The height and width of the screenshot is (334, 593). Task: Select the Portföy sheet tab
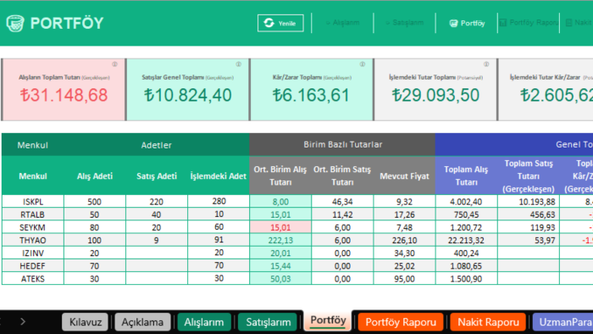pyautogui.click(x=328, y=320)
